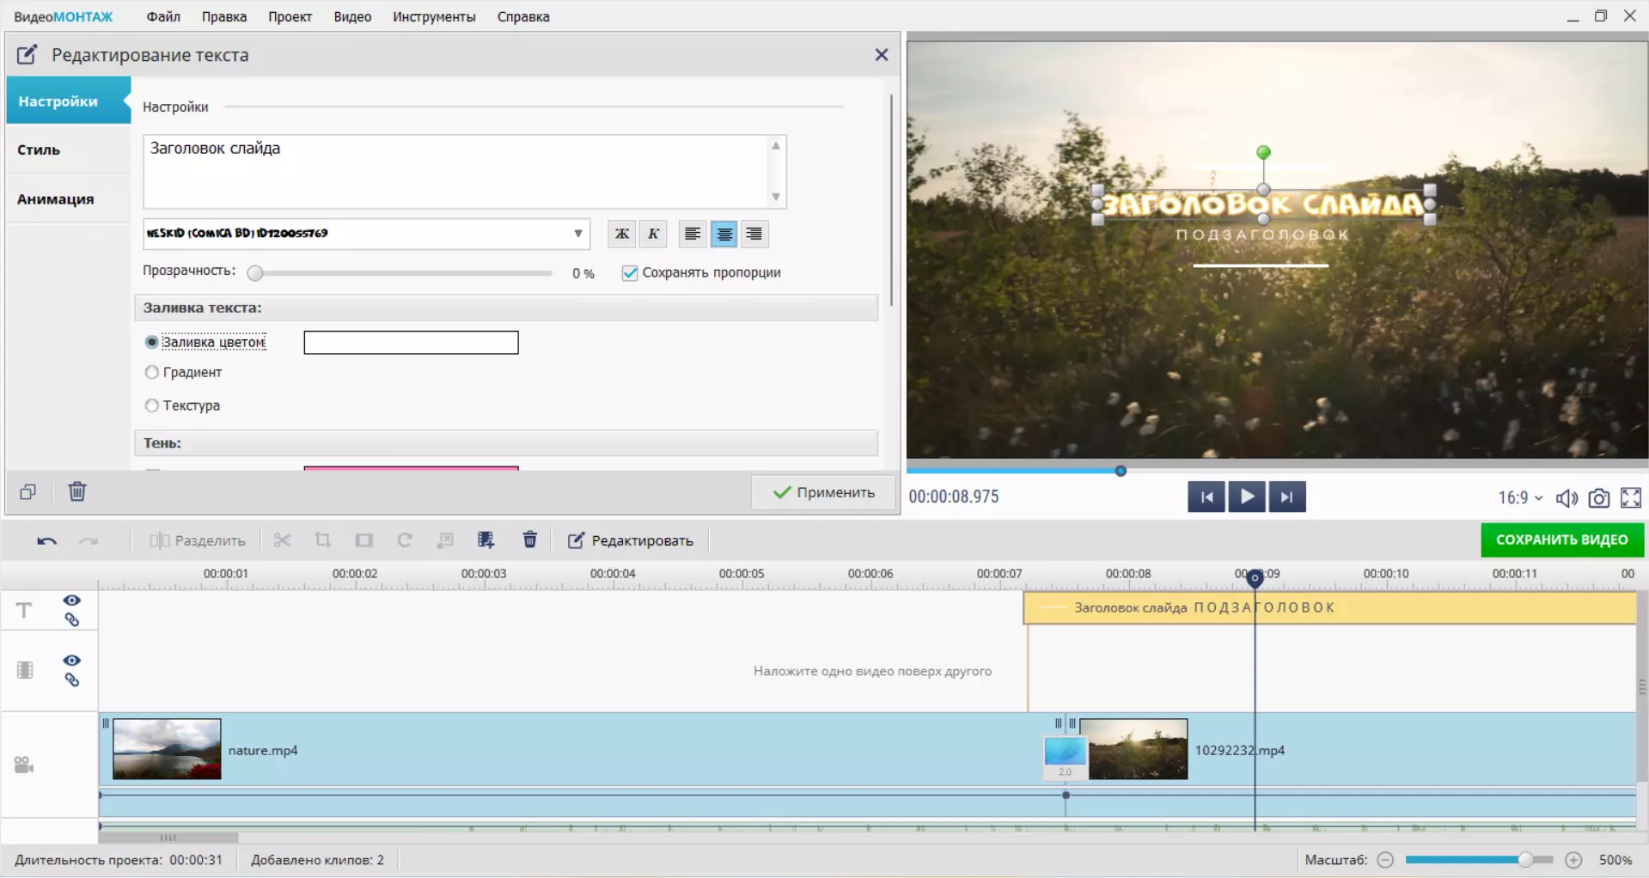Click the volume speaker icon
The image size is (1649, 878).
[x=1567, y=498]
